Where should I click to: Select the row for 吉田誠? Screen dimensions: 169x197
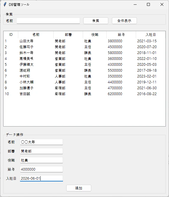click(x=84, y=94)
